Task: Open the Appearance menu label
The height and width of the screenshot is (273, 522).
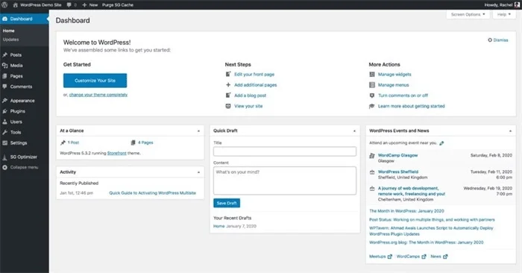Action: pyautogui.click(x=22, y=101)
